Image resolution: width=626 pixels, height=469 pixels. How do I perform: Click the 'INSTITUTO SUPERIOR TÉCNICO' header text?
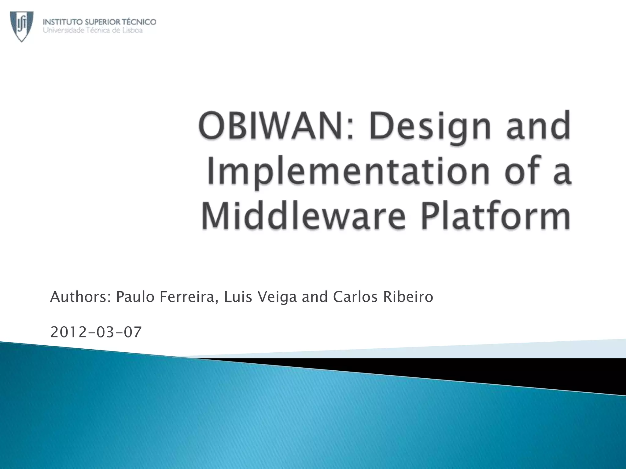100,22
